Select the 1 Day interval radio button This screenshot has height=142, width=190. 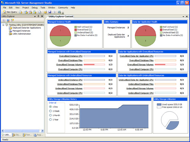point(51,107)
